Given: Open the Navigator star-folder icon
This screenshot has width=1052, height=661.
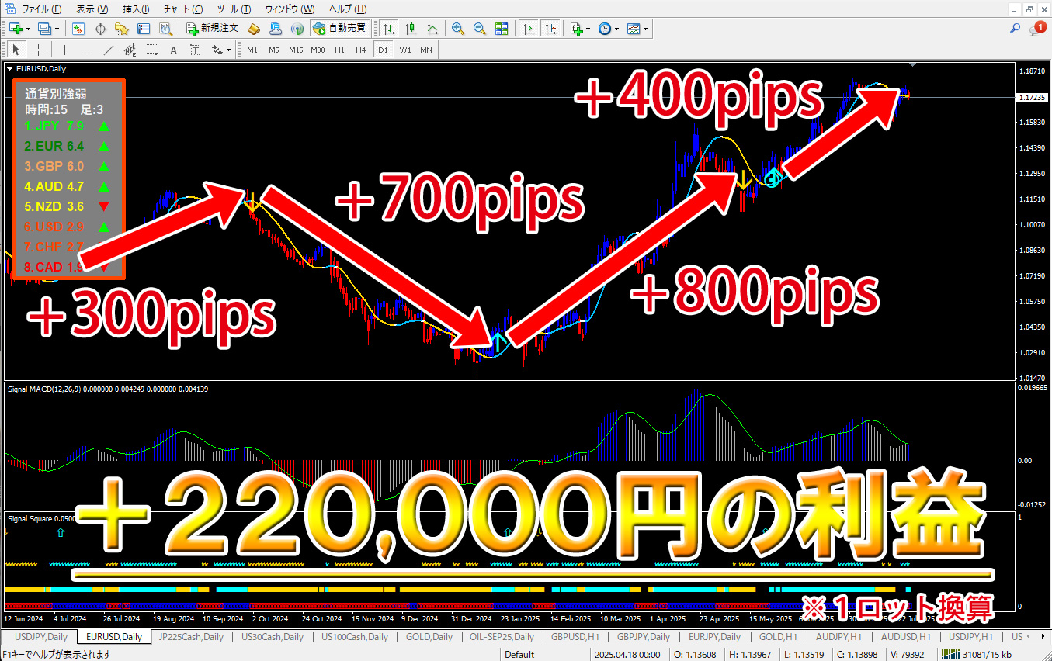Looking at the screenshot, I should pyautogui.click(x=122, y=29).
